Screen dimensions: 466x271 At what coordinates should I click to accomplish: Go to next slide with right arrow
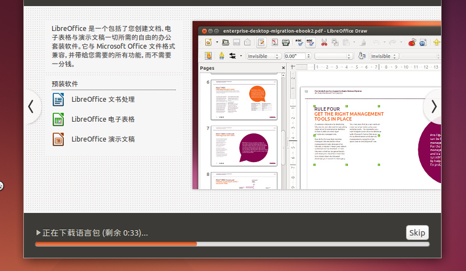433,107
